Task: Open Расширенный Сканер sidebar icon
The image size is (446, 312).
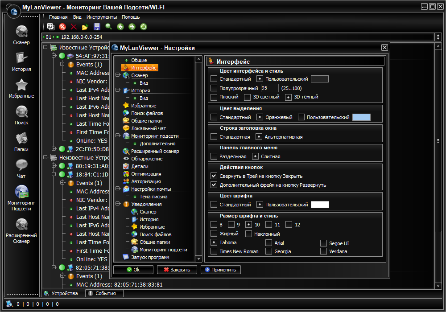Action: 21,230
